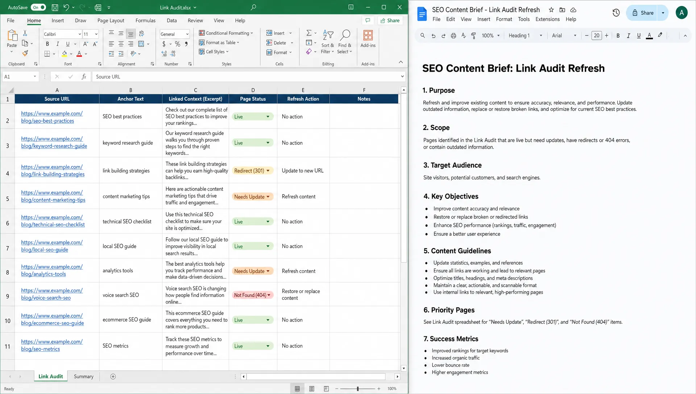Viewport: 696px width, 394px height.
Task: Click the Undo arrow in Excel title bar
Action: (x=66, y=7)
